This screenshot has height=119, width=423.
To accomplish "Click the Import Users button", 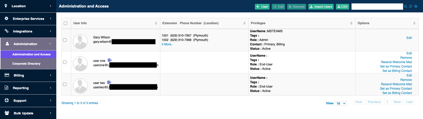I will 321,7.
